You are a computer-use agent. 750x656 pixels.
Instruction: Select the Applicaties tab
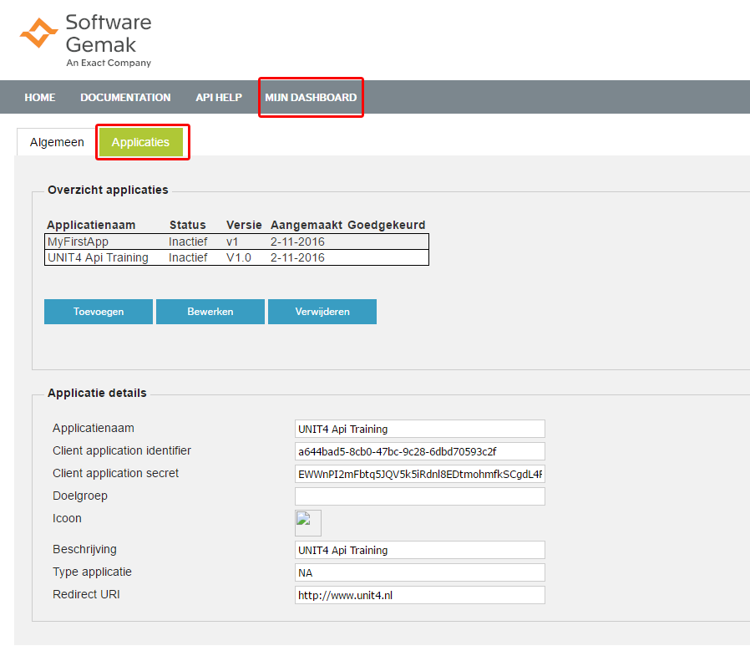coord(140,142)
